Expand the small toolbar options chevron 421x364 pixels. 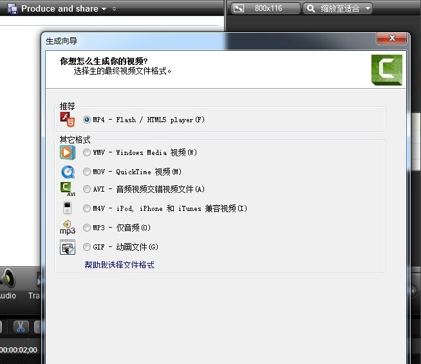(114, 9)
